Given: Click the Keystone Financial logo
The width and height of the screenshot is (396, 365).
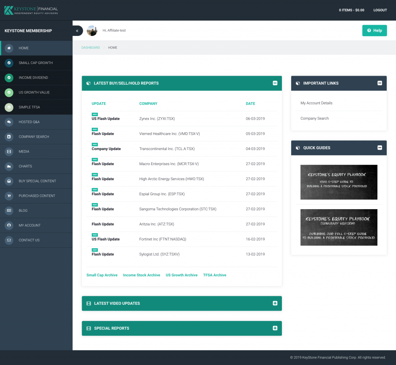Looking at the screenshot, I should (31, 10).
